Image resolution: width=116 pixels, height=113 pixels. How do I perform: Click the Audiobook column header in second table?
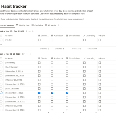[x=57, y=58]
